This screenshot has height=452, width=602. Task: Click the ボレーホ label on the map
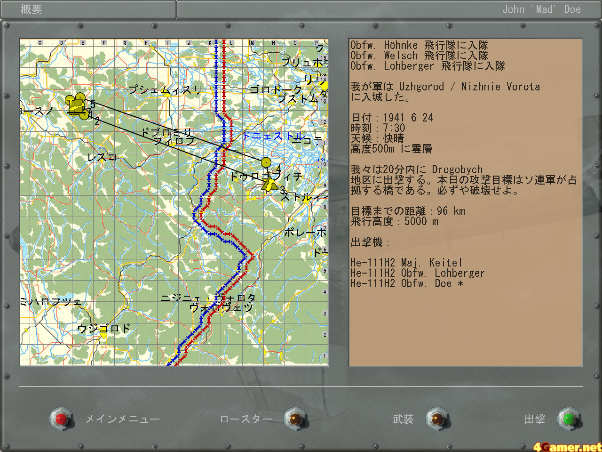pyautogui.click(x=305, y=232)
